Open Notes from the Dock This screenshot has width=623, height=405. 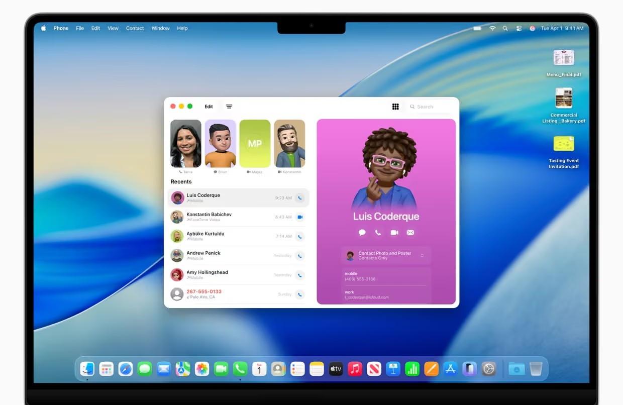pyautogui.click(x=317, y=369)
